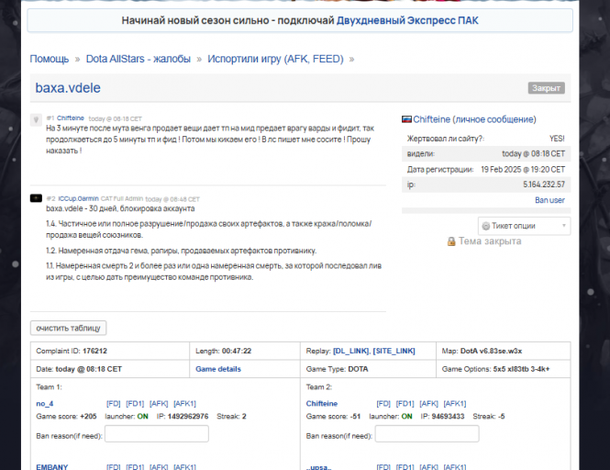Click ICCup.Garmin avatar icon in post #2
Screen dimensions: 610x470
[x=36, y=198]
